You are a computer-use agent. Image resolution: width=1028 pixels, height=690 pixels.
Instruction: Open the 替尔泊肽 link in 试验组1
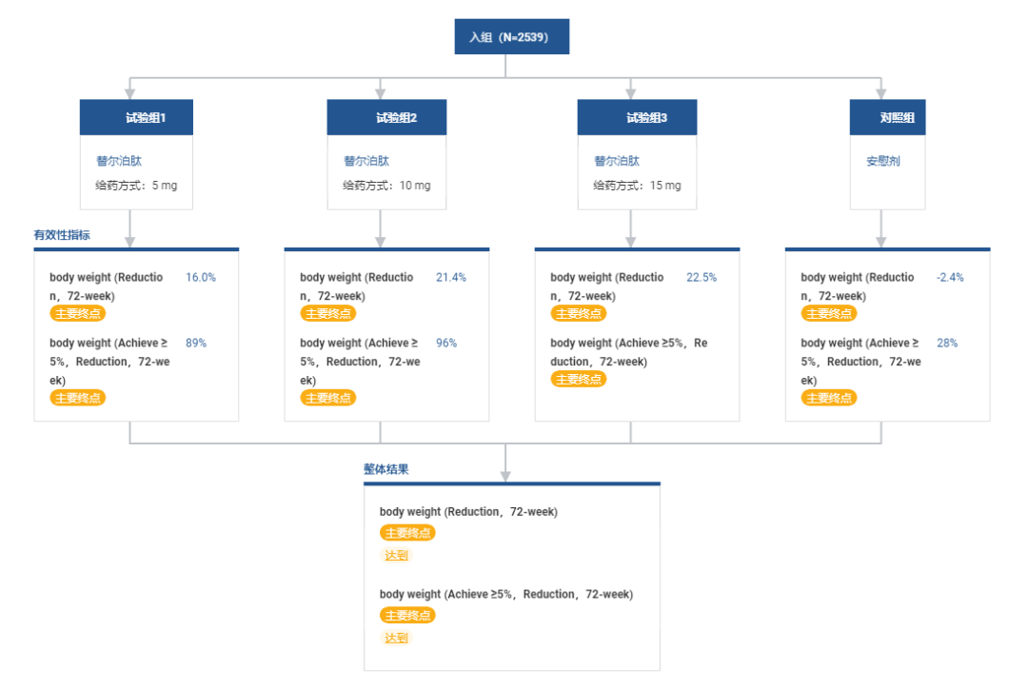pos(119,161)
